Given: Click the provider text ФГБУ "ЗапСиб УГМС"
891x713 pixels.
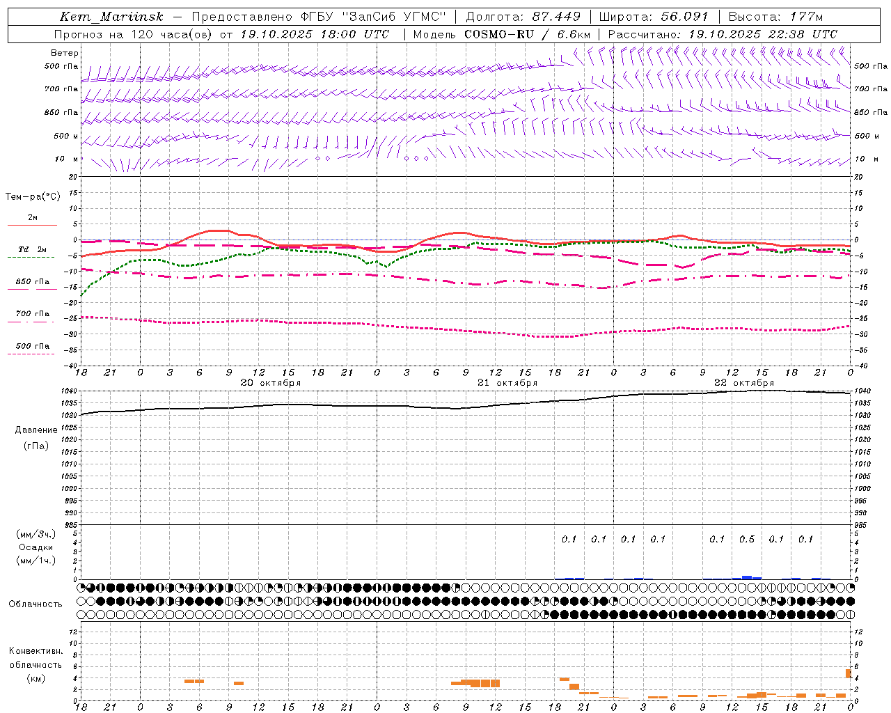Looking at the screenshot, I should click(x=374, y=17).
